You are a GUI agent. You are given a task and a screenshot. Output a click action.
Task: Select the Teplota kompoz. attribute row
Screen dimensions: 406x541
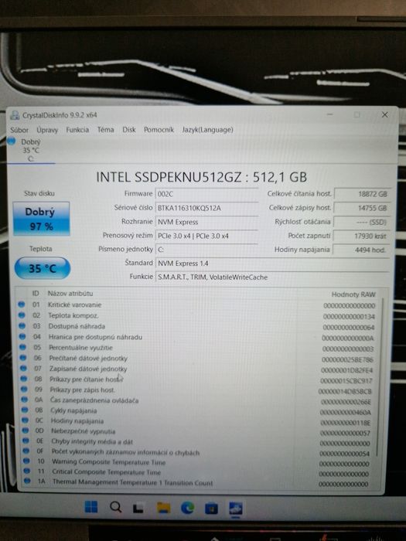point(196,315)
